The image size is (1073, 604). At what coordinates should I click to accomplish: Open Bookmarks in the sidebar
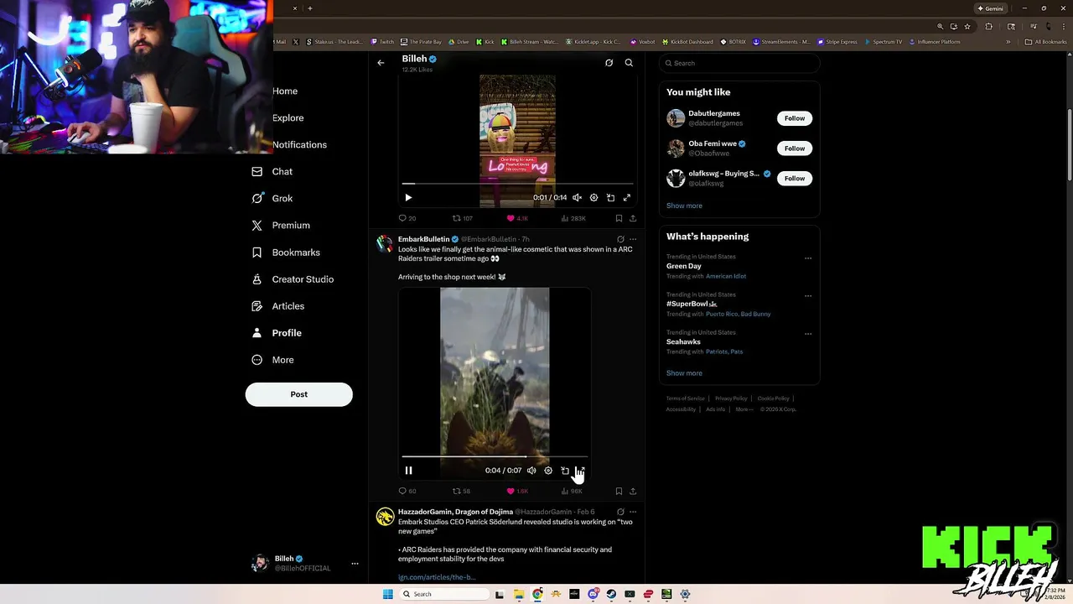286,252
